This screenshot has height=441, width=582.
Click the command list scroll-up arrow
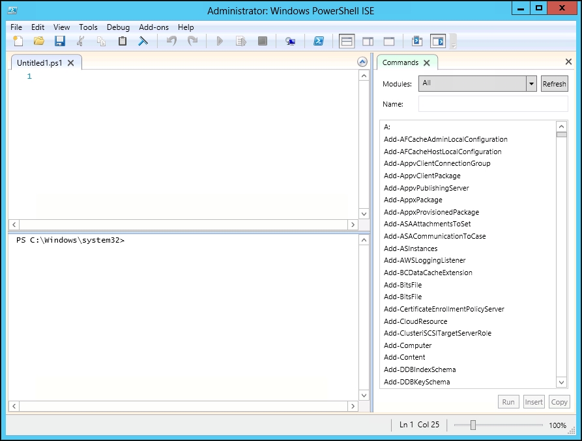coord(561,126)
